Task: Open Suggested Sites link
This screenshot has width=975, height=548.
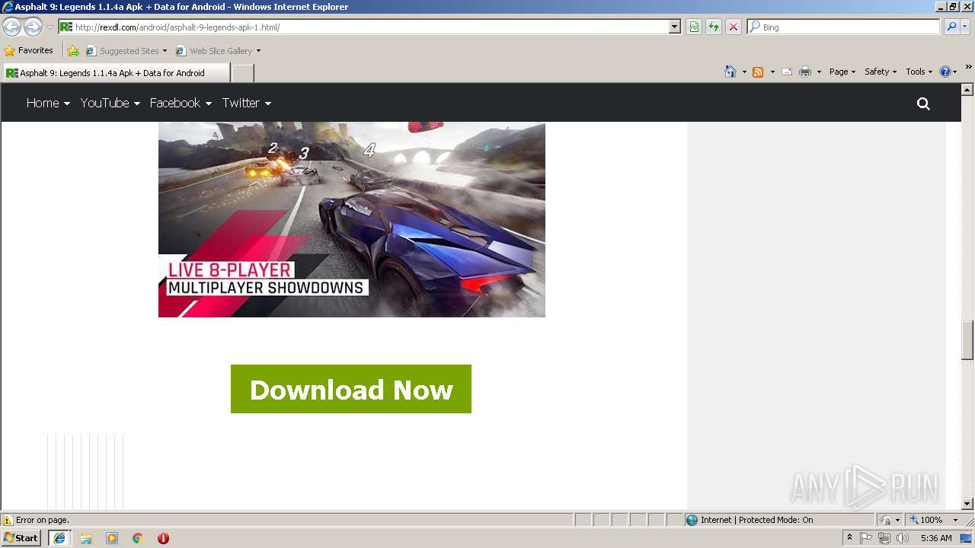Action: pos(126,51)
